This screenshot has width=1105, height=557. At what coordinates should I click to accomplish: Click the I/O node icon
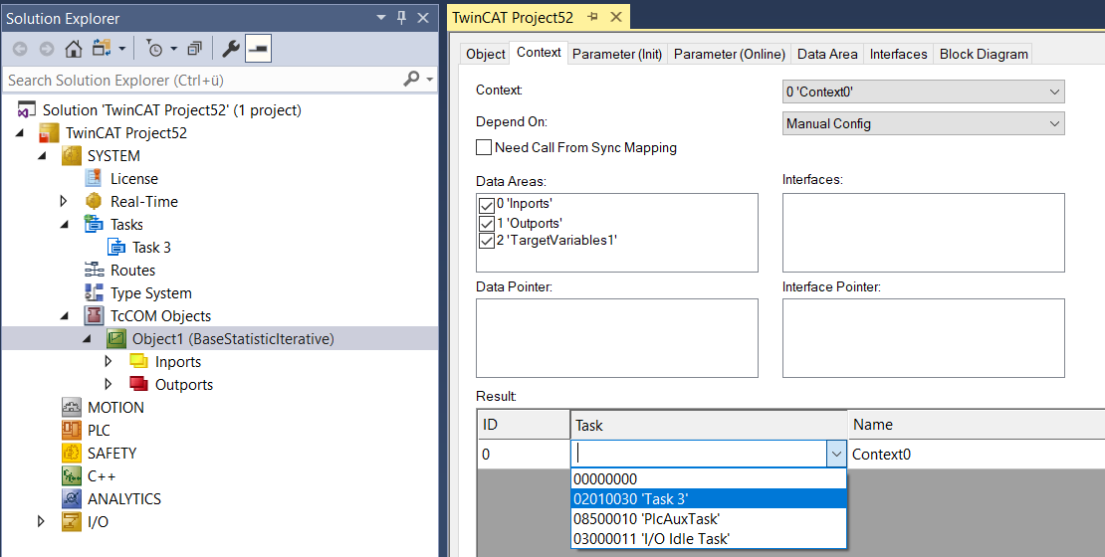(x=72, y=522)
